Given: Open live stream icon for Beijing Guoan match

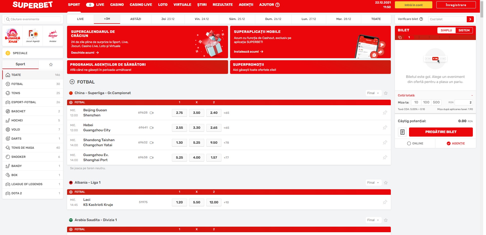Looking at the screenshot, I should [x=152, y=113].
